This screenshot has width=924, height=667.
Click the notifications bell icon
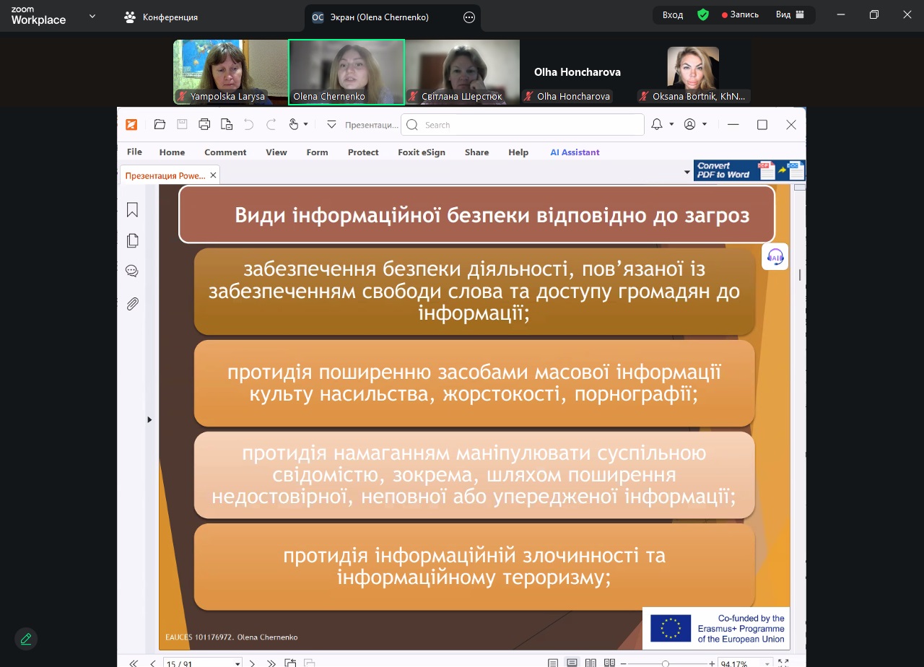tap(656, 125)
